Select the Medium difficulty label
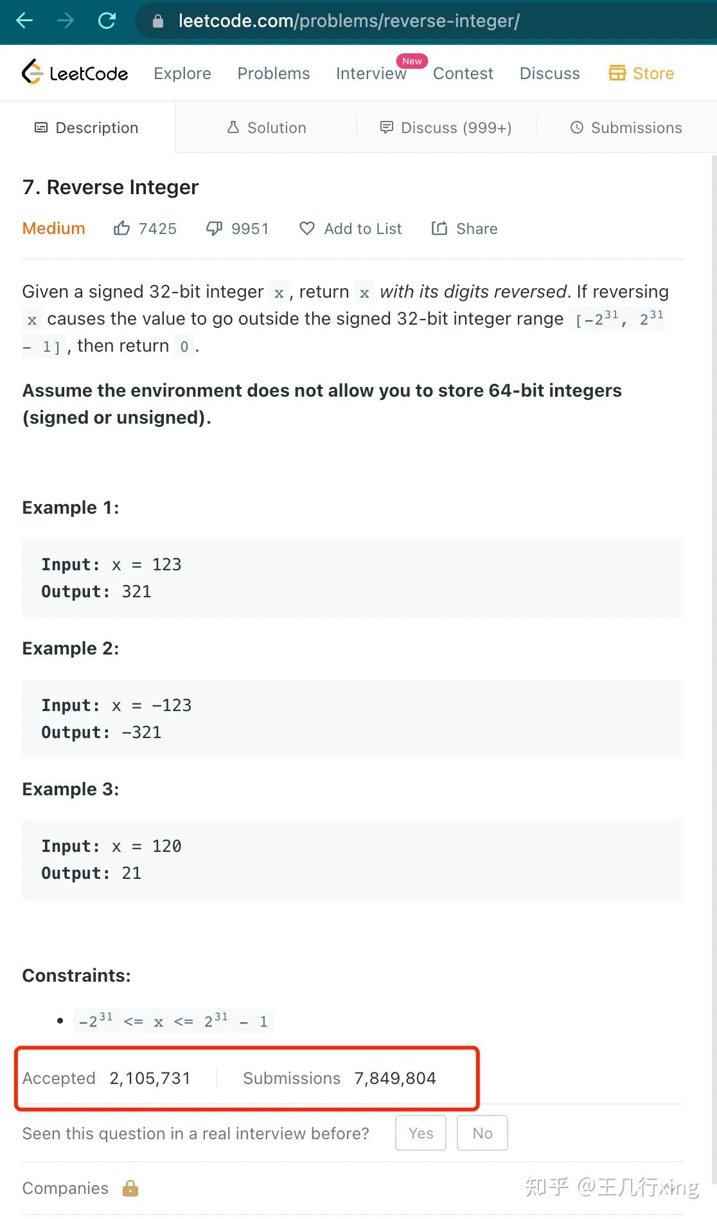 point(53,228)
